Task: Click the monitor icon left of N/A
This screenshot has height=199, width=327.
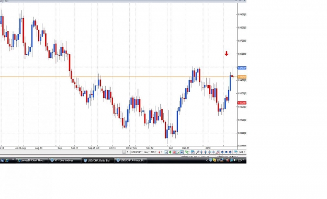Action: (x=235, y=152)
